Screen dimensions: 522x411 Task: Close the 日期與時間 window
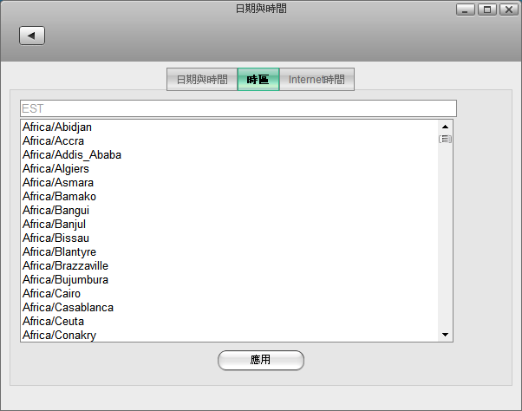[506, 10]
